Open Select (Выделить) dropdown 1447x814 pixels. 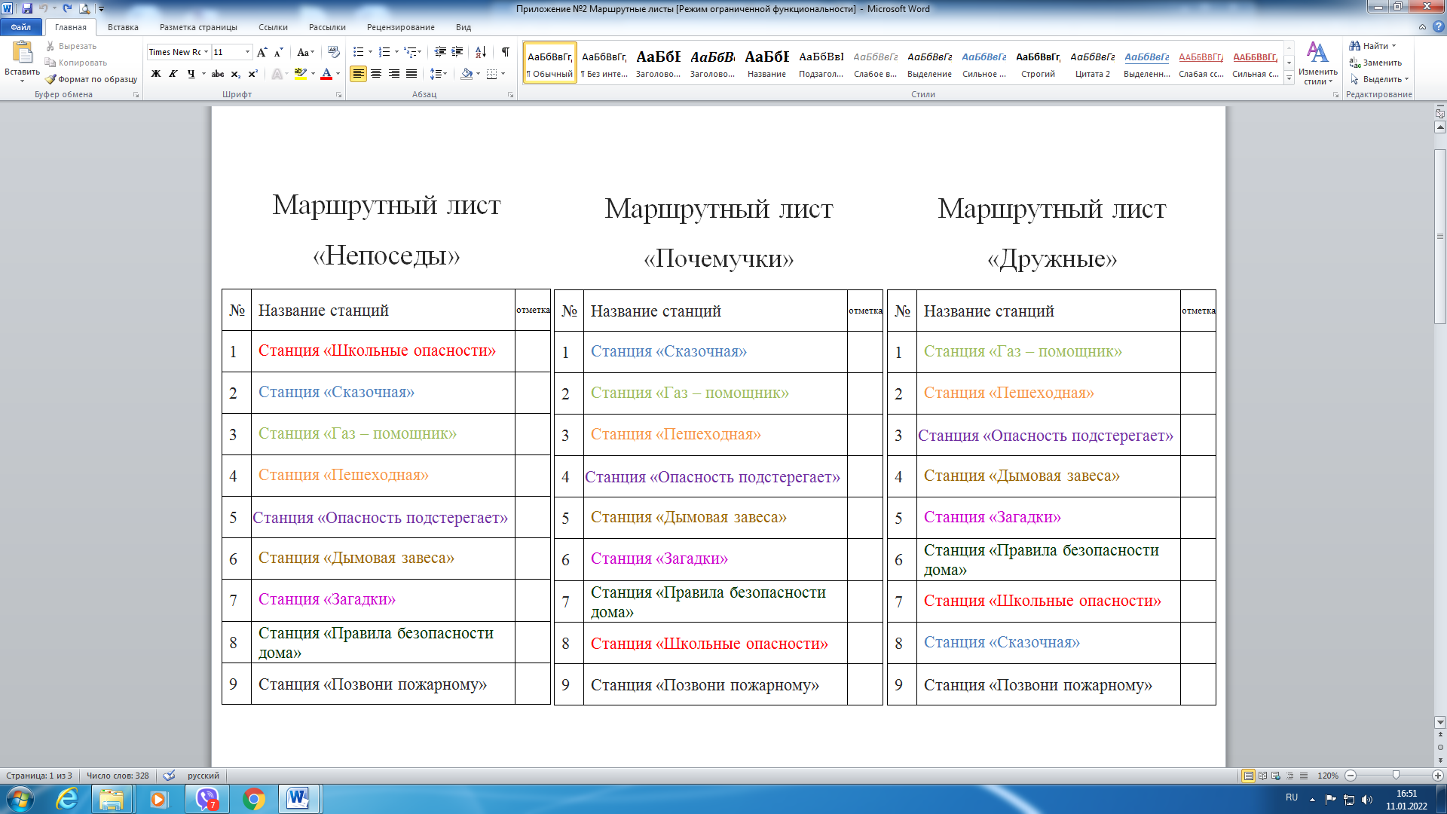tap(1379, 79)
